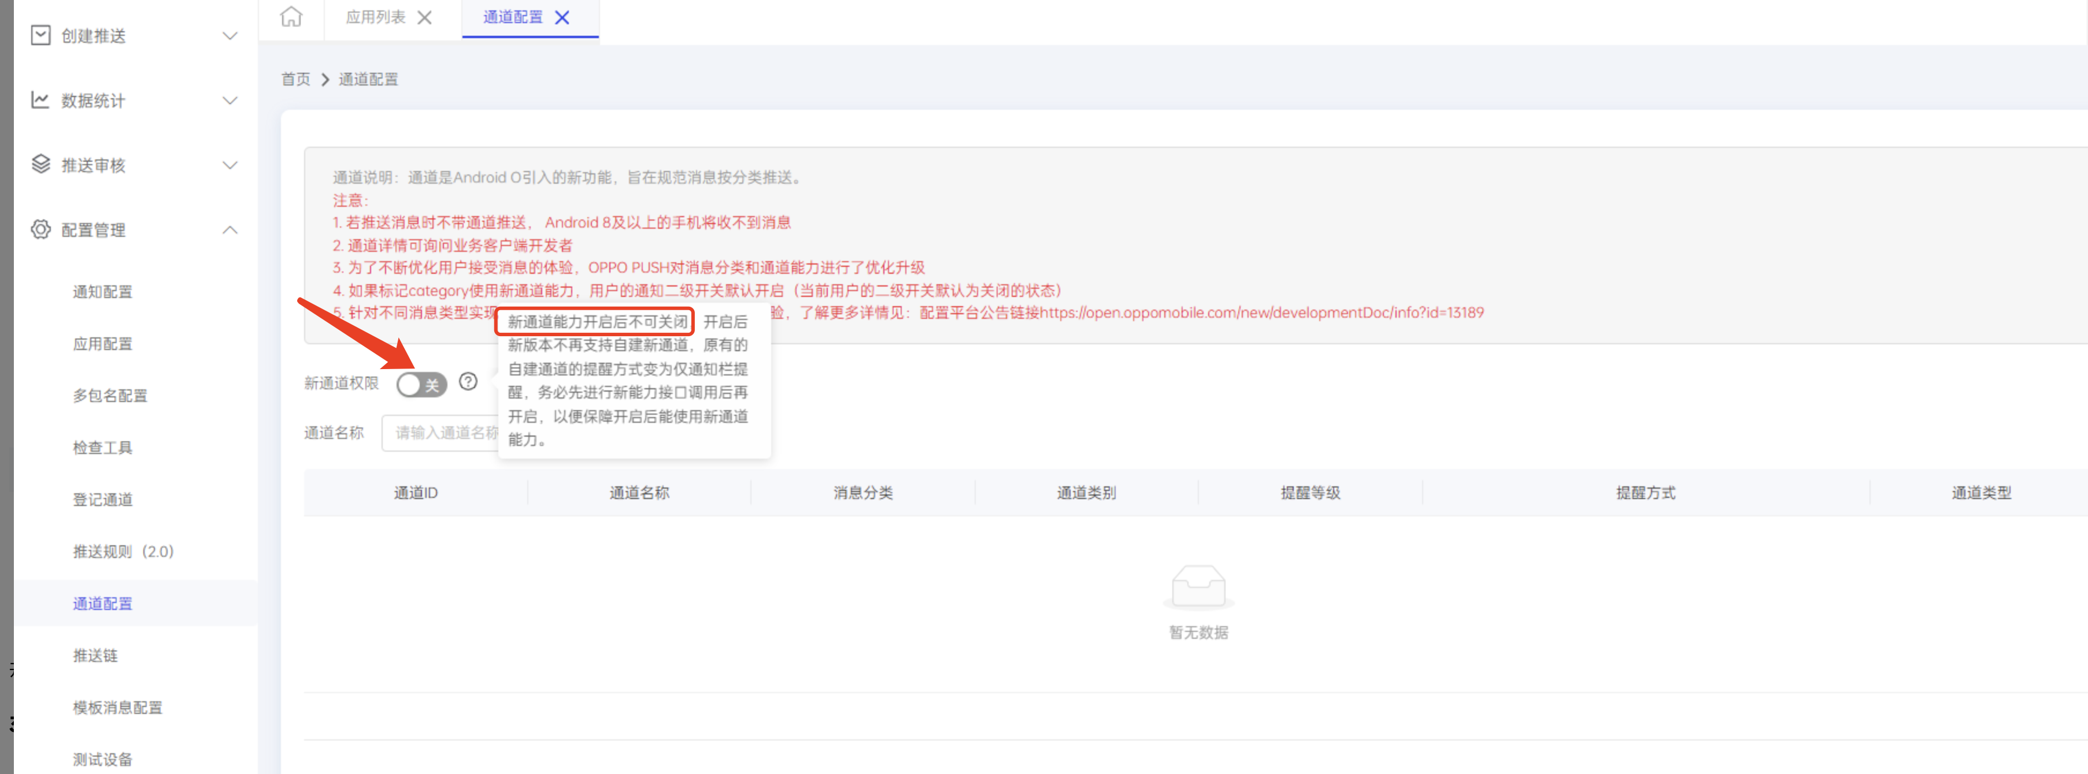Open 模板消息配置 in the sidebar

(117, 707)
